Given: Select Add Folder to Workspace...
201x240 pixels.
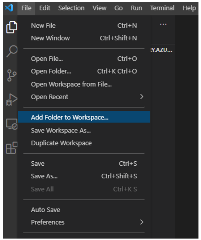Looking at the screenshot, I should pyautogui.click(x=84, y=117).
